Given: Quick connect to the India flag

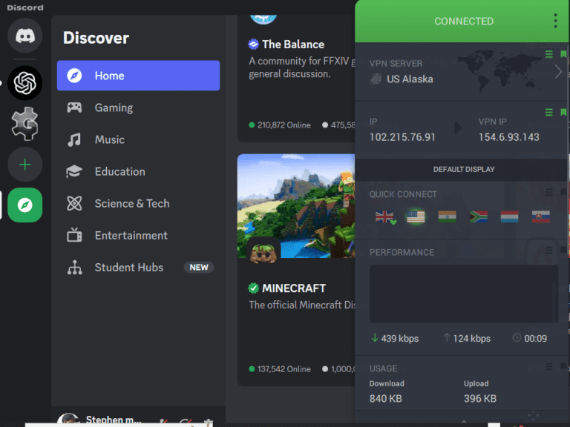Looking at the screenshot, I should (x=447, y=216).
